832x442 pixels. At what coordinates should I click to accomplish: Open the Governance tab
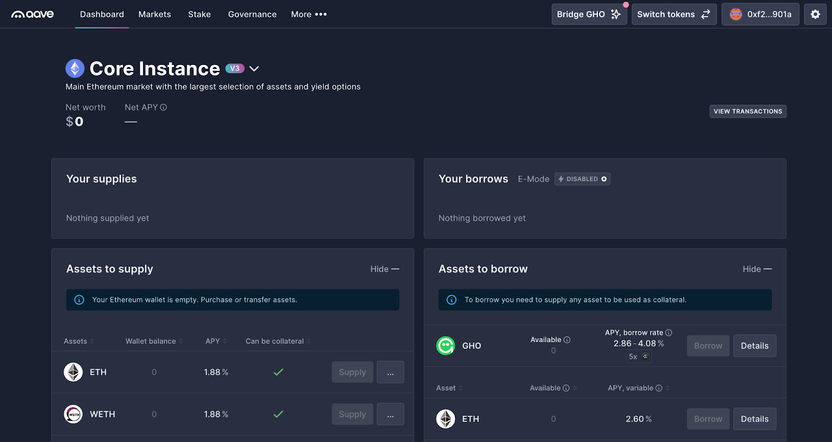point(252,14)
